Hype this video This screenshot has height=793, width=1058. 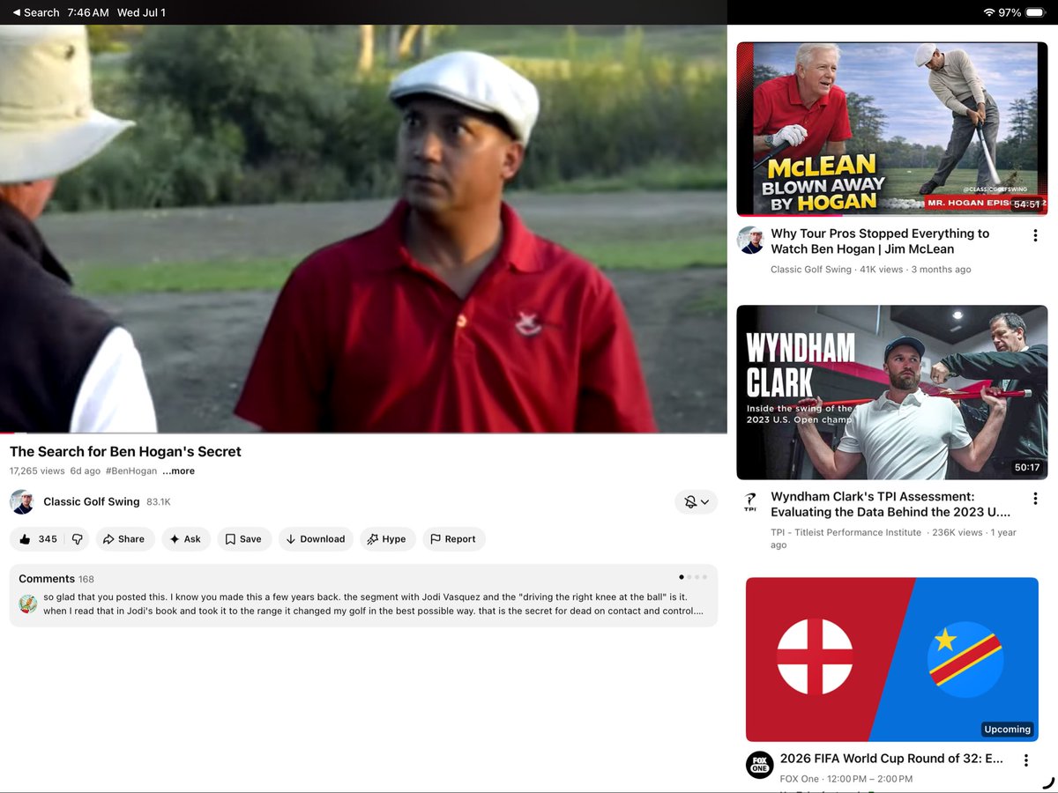click(x=387, y=539)
